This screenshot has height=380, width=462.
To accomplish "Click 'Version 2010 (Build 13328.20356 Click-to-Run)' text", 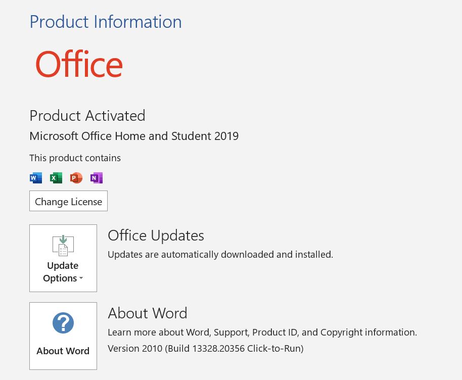I will click(x=206, y=349).
